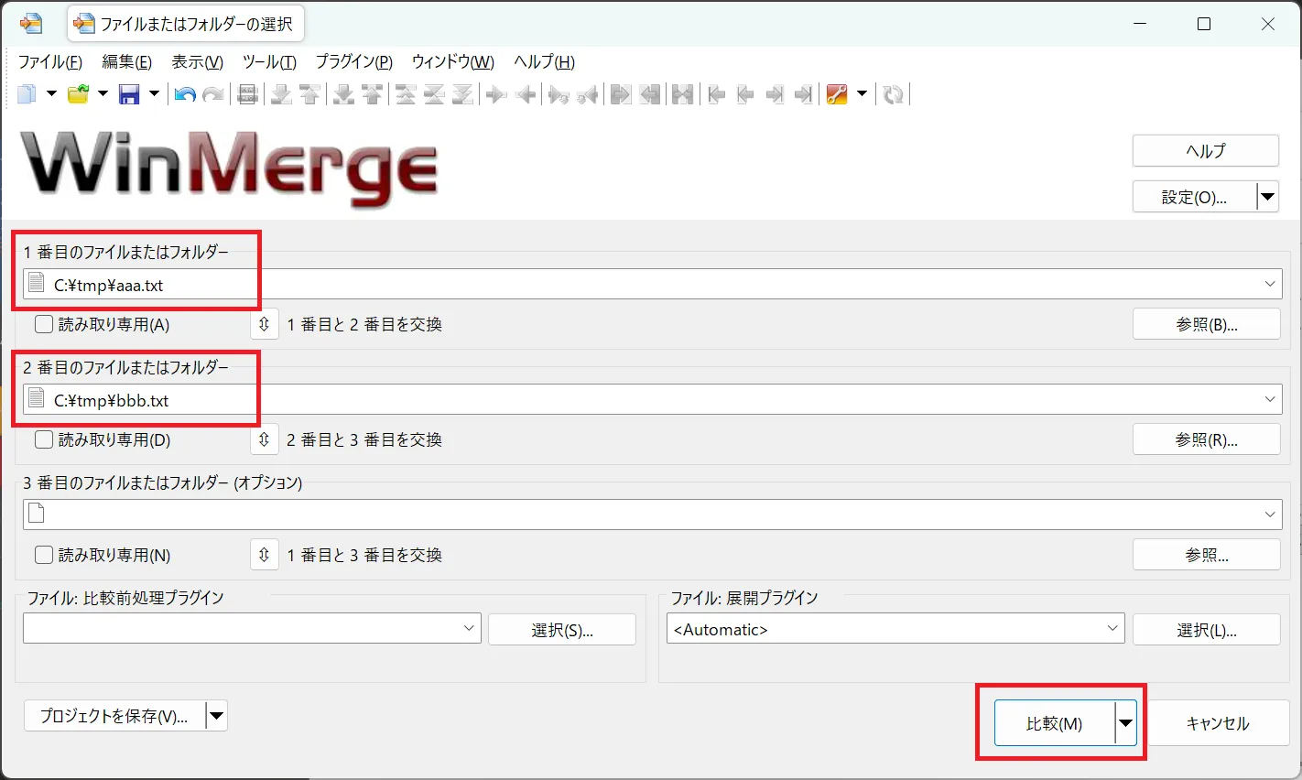This screenshot has height=780, width=1302.
Task: Click the 参照(B)... browse button
Action: (x=1207, y=324)
